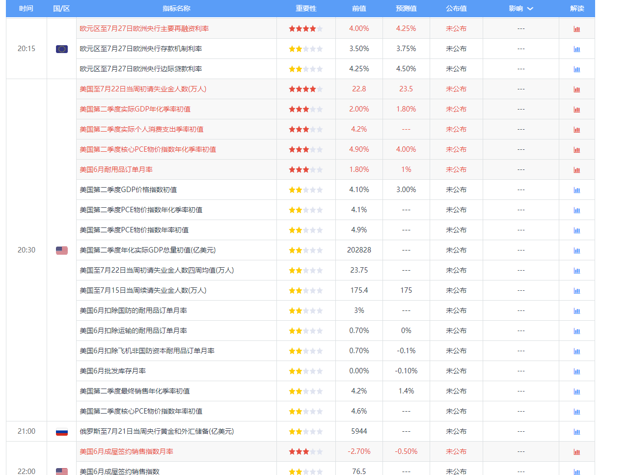629x475 pixels.
Task: Click the European Union flag icon
Action: click(x=62, y=49)
